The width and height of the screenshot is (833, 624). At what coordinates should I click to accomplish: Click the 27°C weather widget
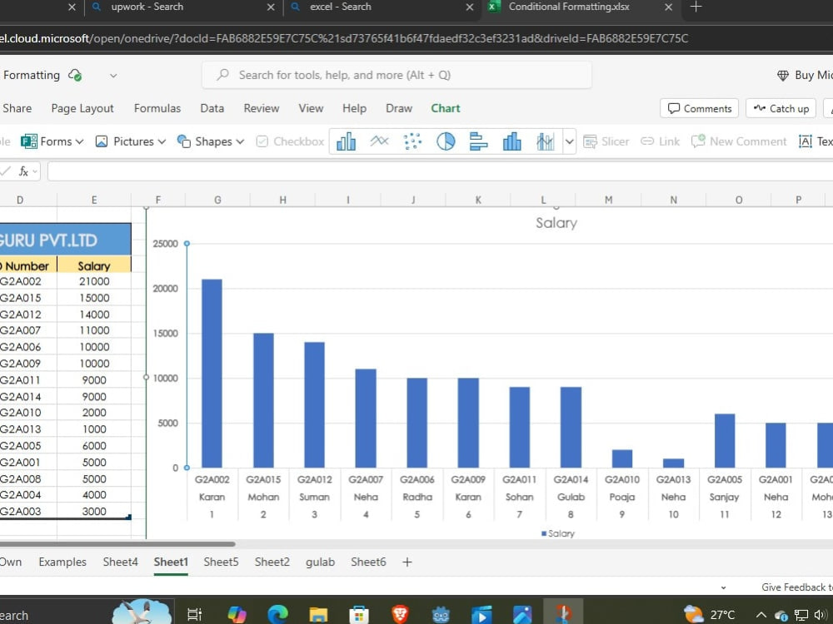tap(710, 615)
